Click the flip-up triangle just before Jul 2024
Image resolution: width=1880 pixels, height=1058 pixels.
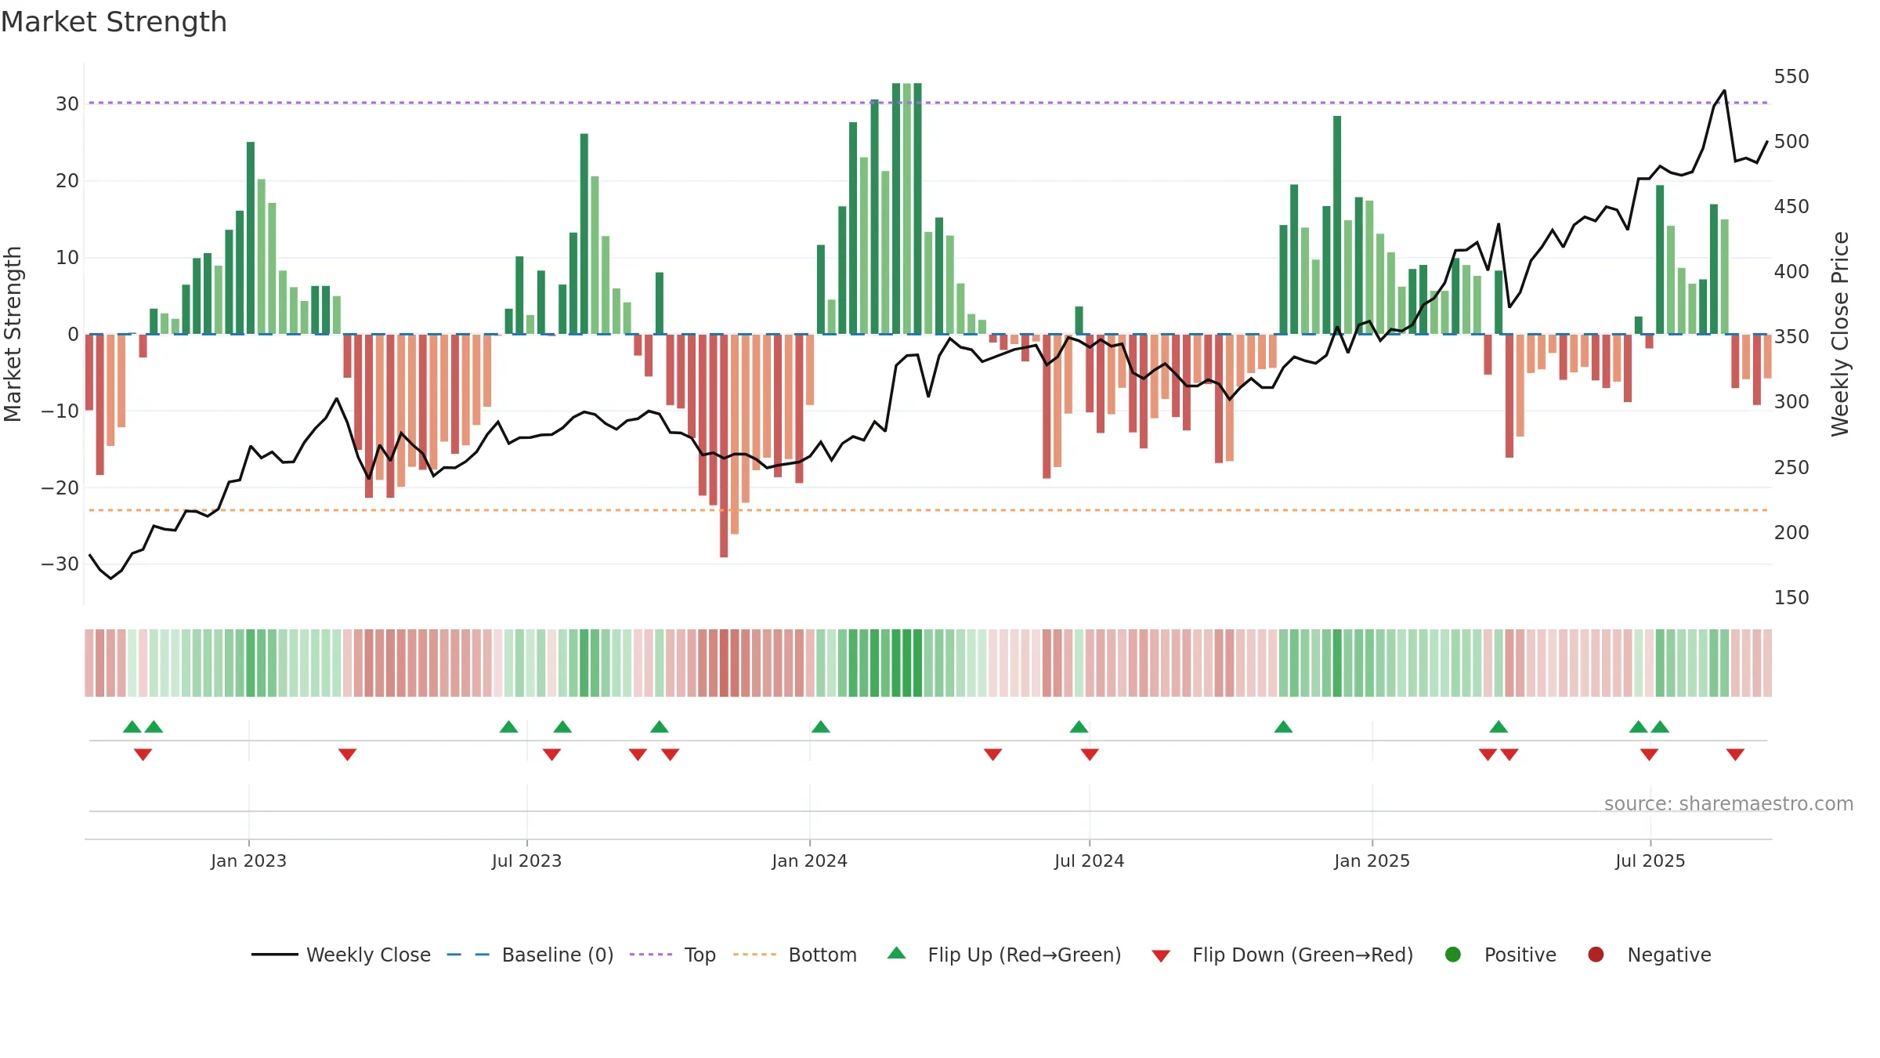click(x=1079, y=726)
